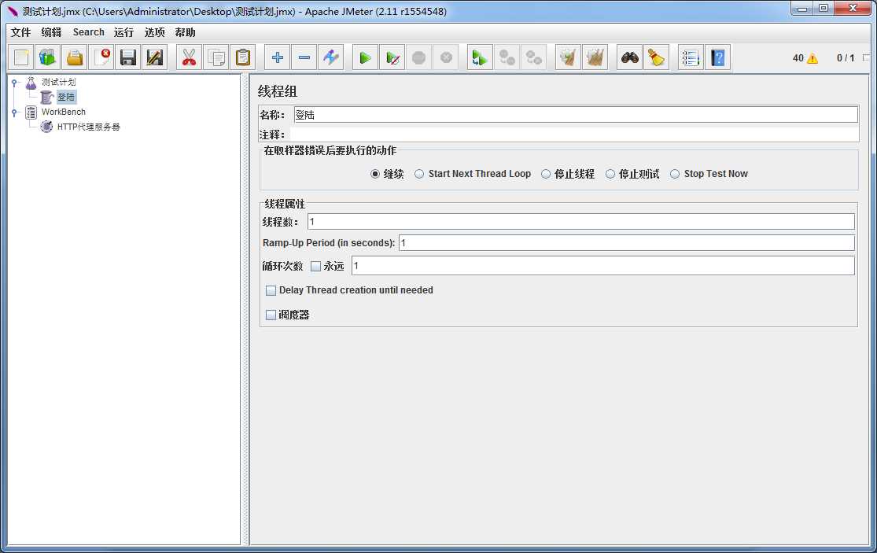Screen dimensions: 877x553
Task: Open the 文件 menu
Action: pyautogui.click(x=20, y=32)
